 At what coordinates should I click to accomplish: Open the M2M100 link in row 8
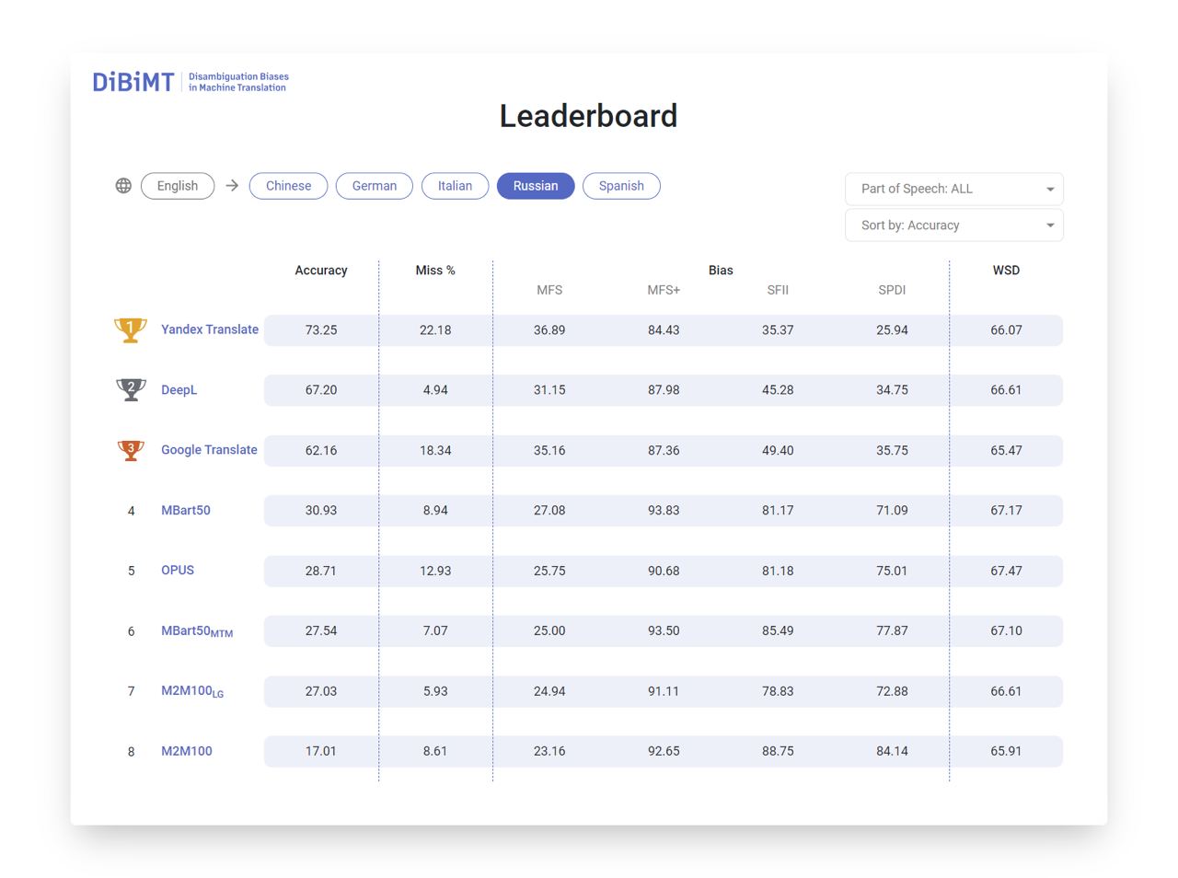point(187,751)
